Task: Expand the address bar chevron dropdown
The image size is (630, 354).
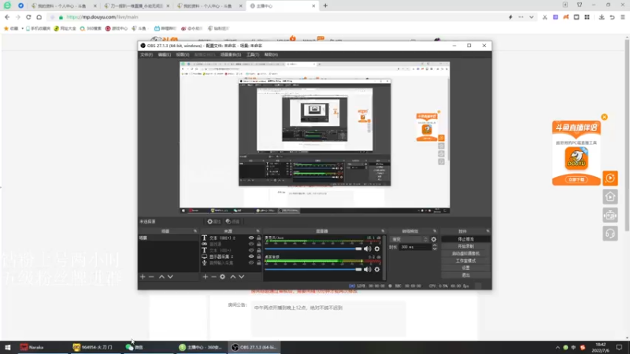Action: tap(532, 17)
